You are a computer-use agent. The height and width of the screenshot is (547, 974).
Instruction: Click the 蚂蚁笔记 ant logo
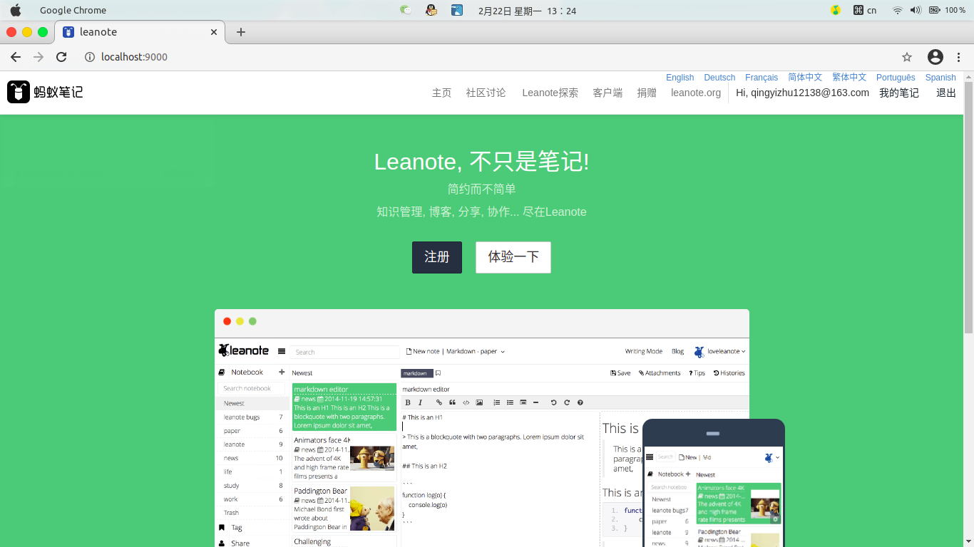tap(45, 92)
